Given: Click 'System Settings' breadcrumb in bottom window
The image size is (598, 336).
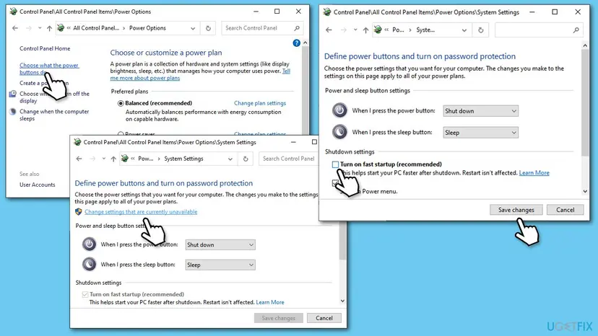Looking at the screenshot, I should tap(183, 159).
